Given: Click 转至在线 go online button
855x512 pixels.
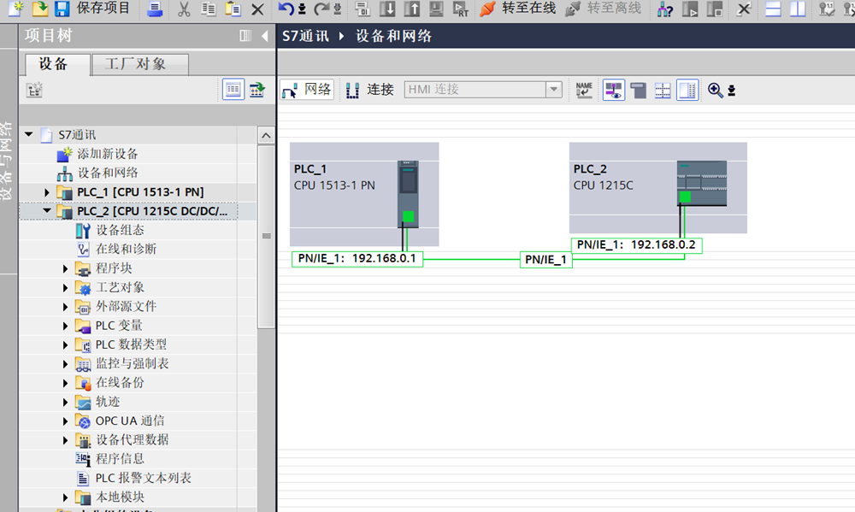Looking at the screenshot, I should click(517, 9).
